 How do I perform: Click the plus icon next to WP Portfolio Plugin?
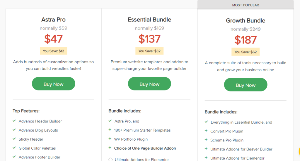pyautogui.click(x=110, y=139)
